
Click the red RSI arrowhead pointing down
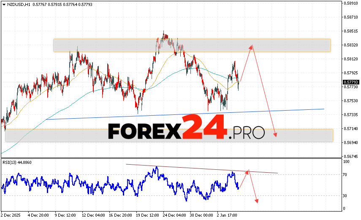click(256, 200)
